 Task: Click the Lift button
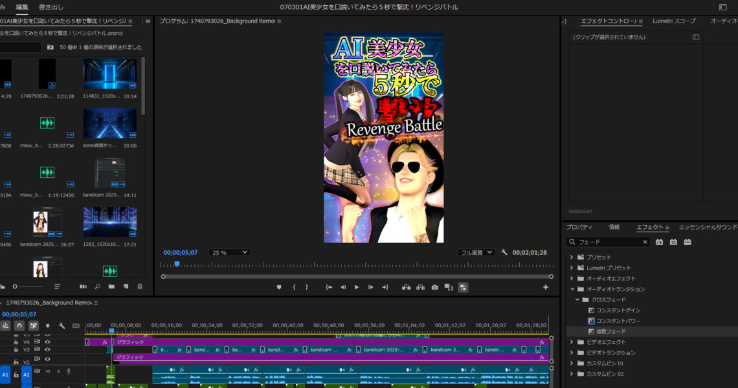tap(406, 287)
